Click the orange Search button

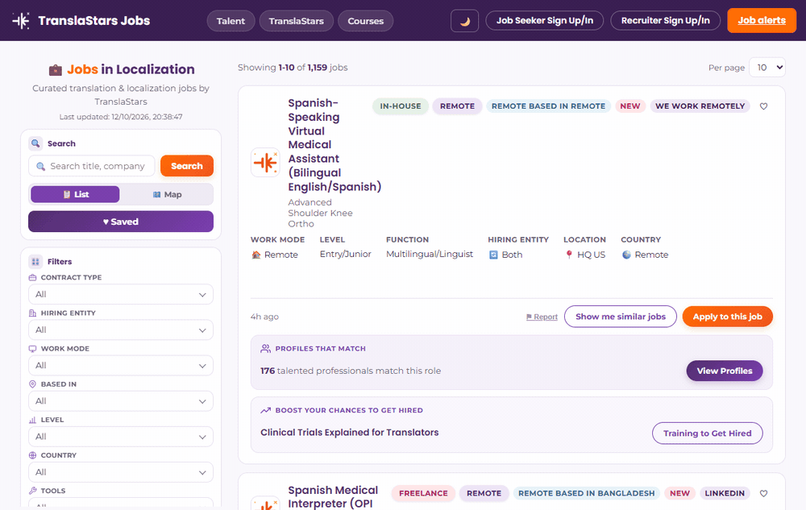[187, 166]
